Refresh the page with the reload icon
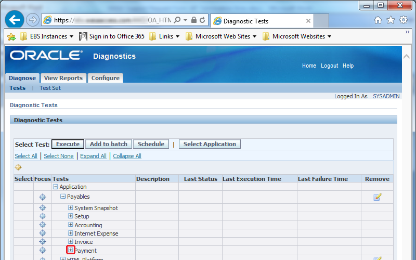 click(x=202, y=20)
